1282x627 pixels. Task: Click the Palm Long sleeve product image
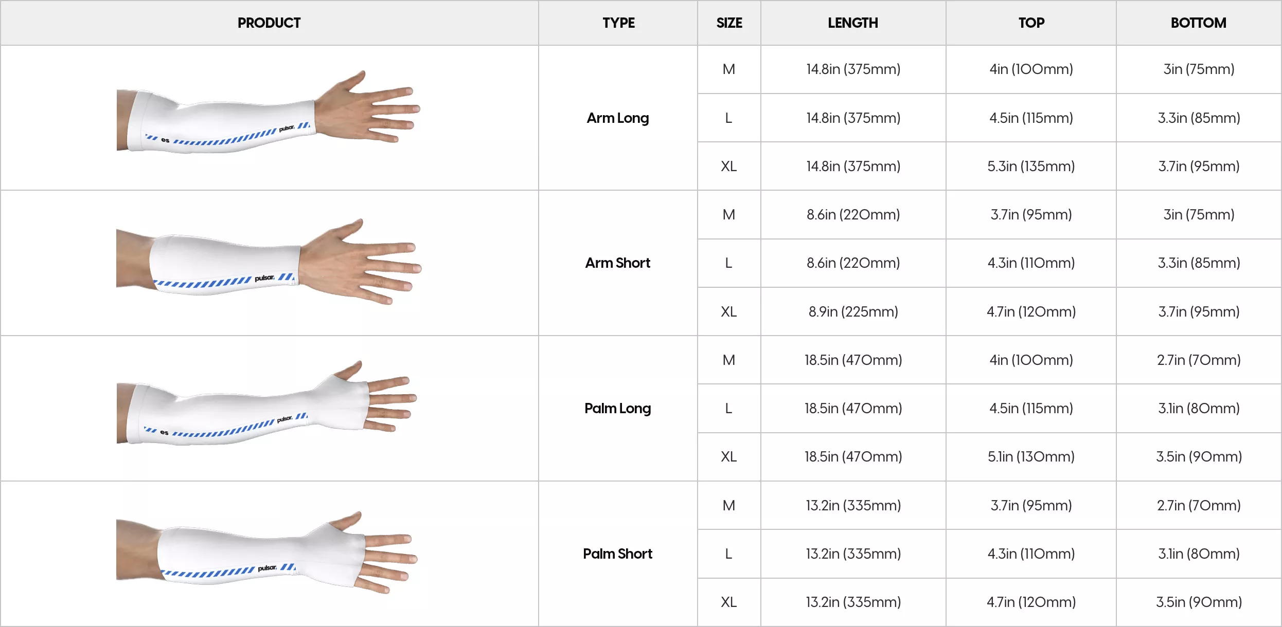[266, 402]
